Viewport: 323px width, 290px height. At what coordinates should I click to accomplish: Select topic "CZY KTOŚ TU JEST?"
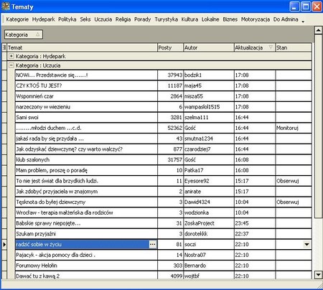click(86, 85)
